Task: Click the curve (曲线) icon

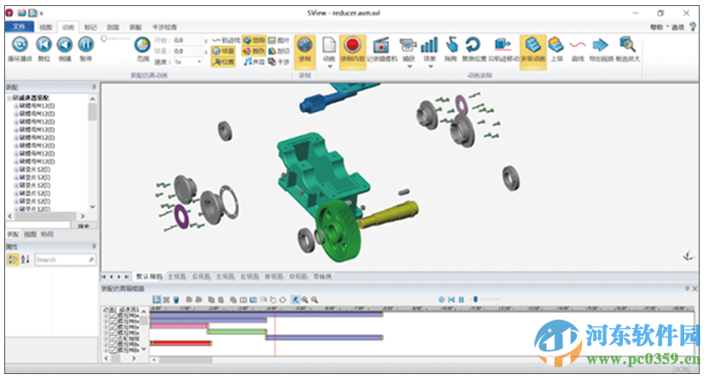Action: tap(578, 45)
